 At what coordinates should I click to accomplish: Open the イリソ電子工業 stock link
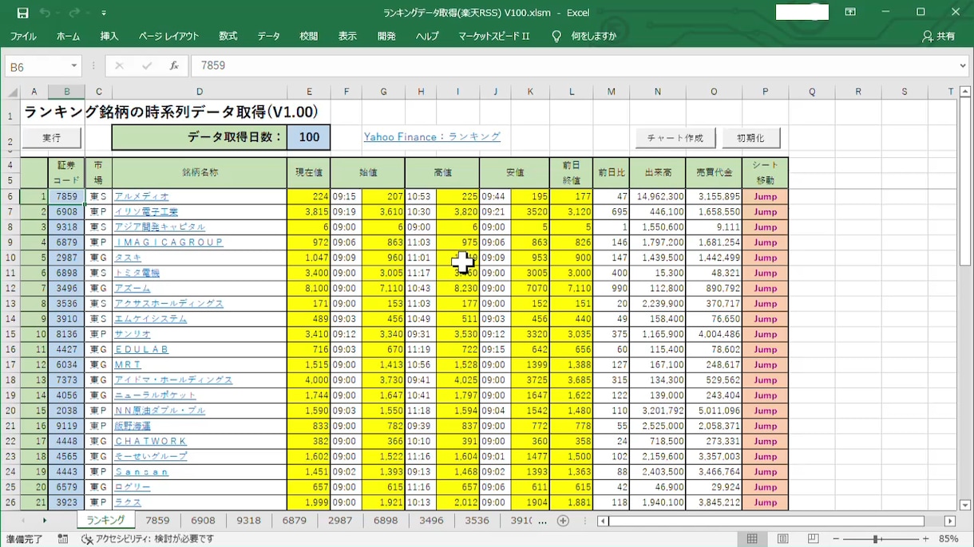[x=147, y=212]
